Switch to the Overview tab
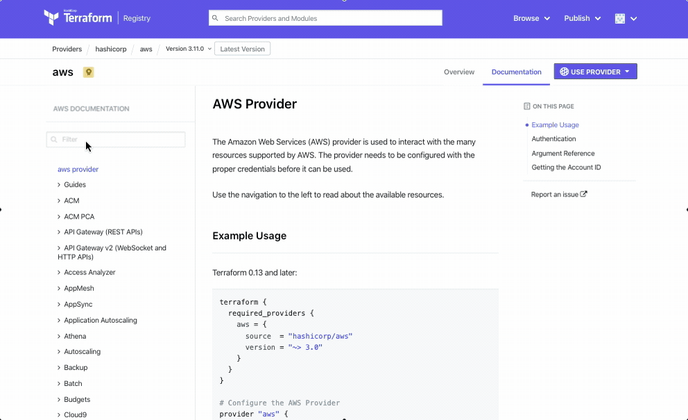Viewport: 688px width, 420px height. [x=459, y=72]
